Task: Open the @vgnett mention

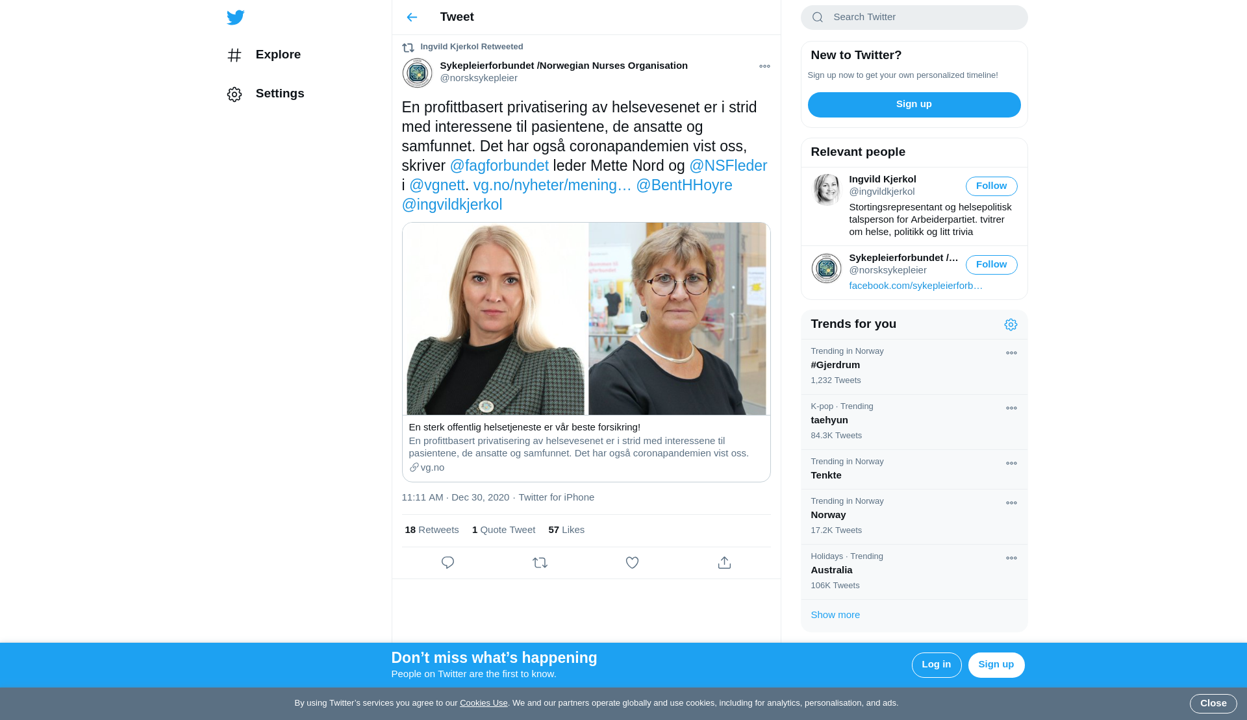Action: pos(437,185)
